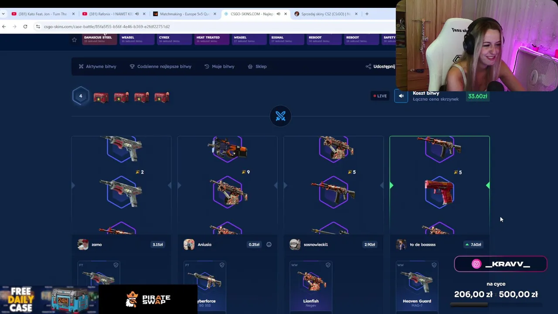Screen dimensions: 558x314
Task: Click sosnowiecki1's player avatar
Action: click(295, 245)
